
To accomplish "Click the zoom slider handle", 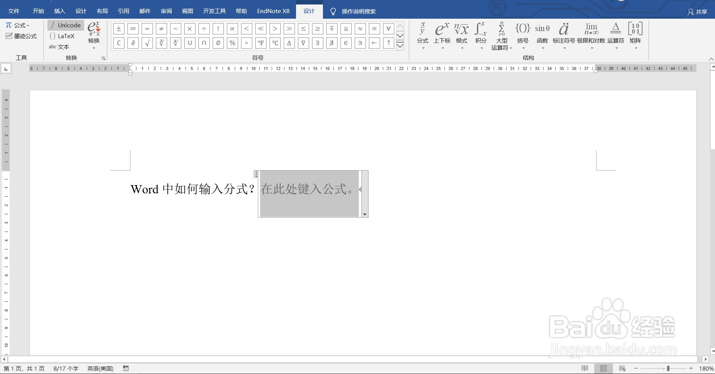I will [668, 368].
